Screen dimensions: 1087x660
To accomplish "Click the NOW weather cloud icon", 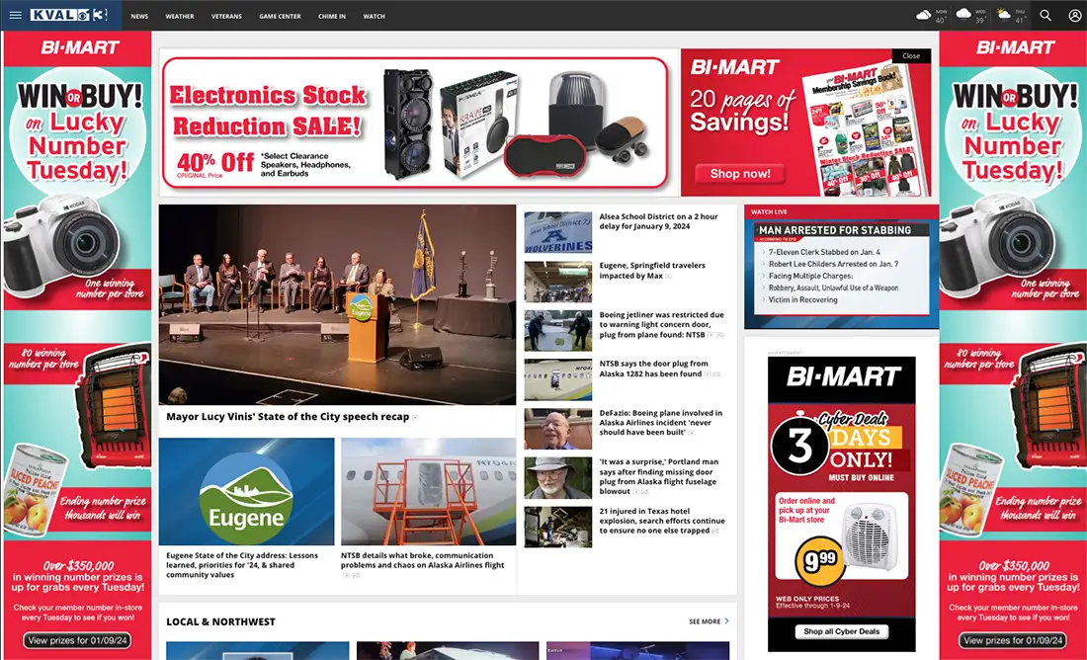I will click(923, 15).
